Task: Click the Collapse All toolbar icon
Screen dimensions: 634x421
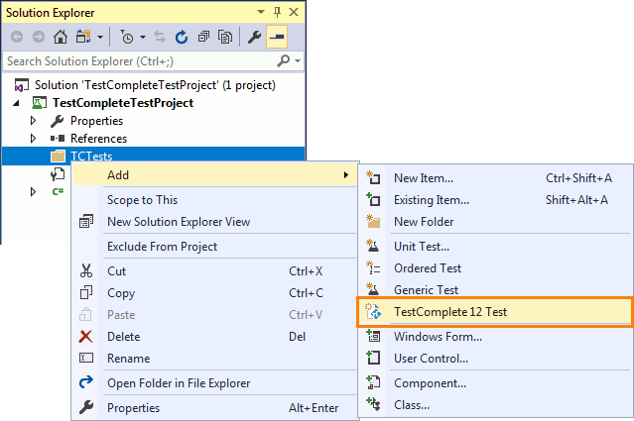Action: [x=203, y=38]
